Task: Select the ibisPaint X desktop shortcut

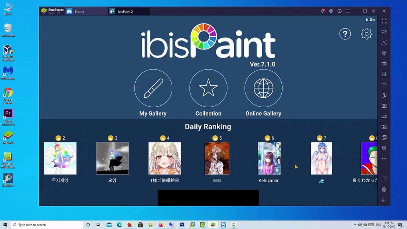Action: [x=8, y=180]
